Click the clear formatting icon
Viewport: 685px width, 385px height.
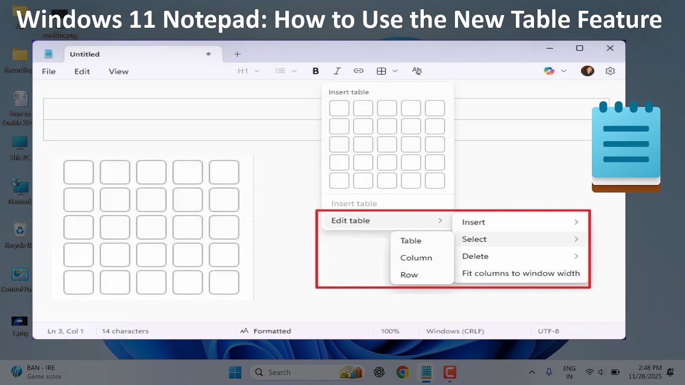pyautogui.click(x=417, y=71)
